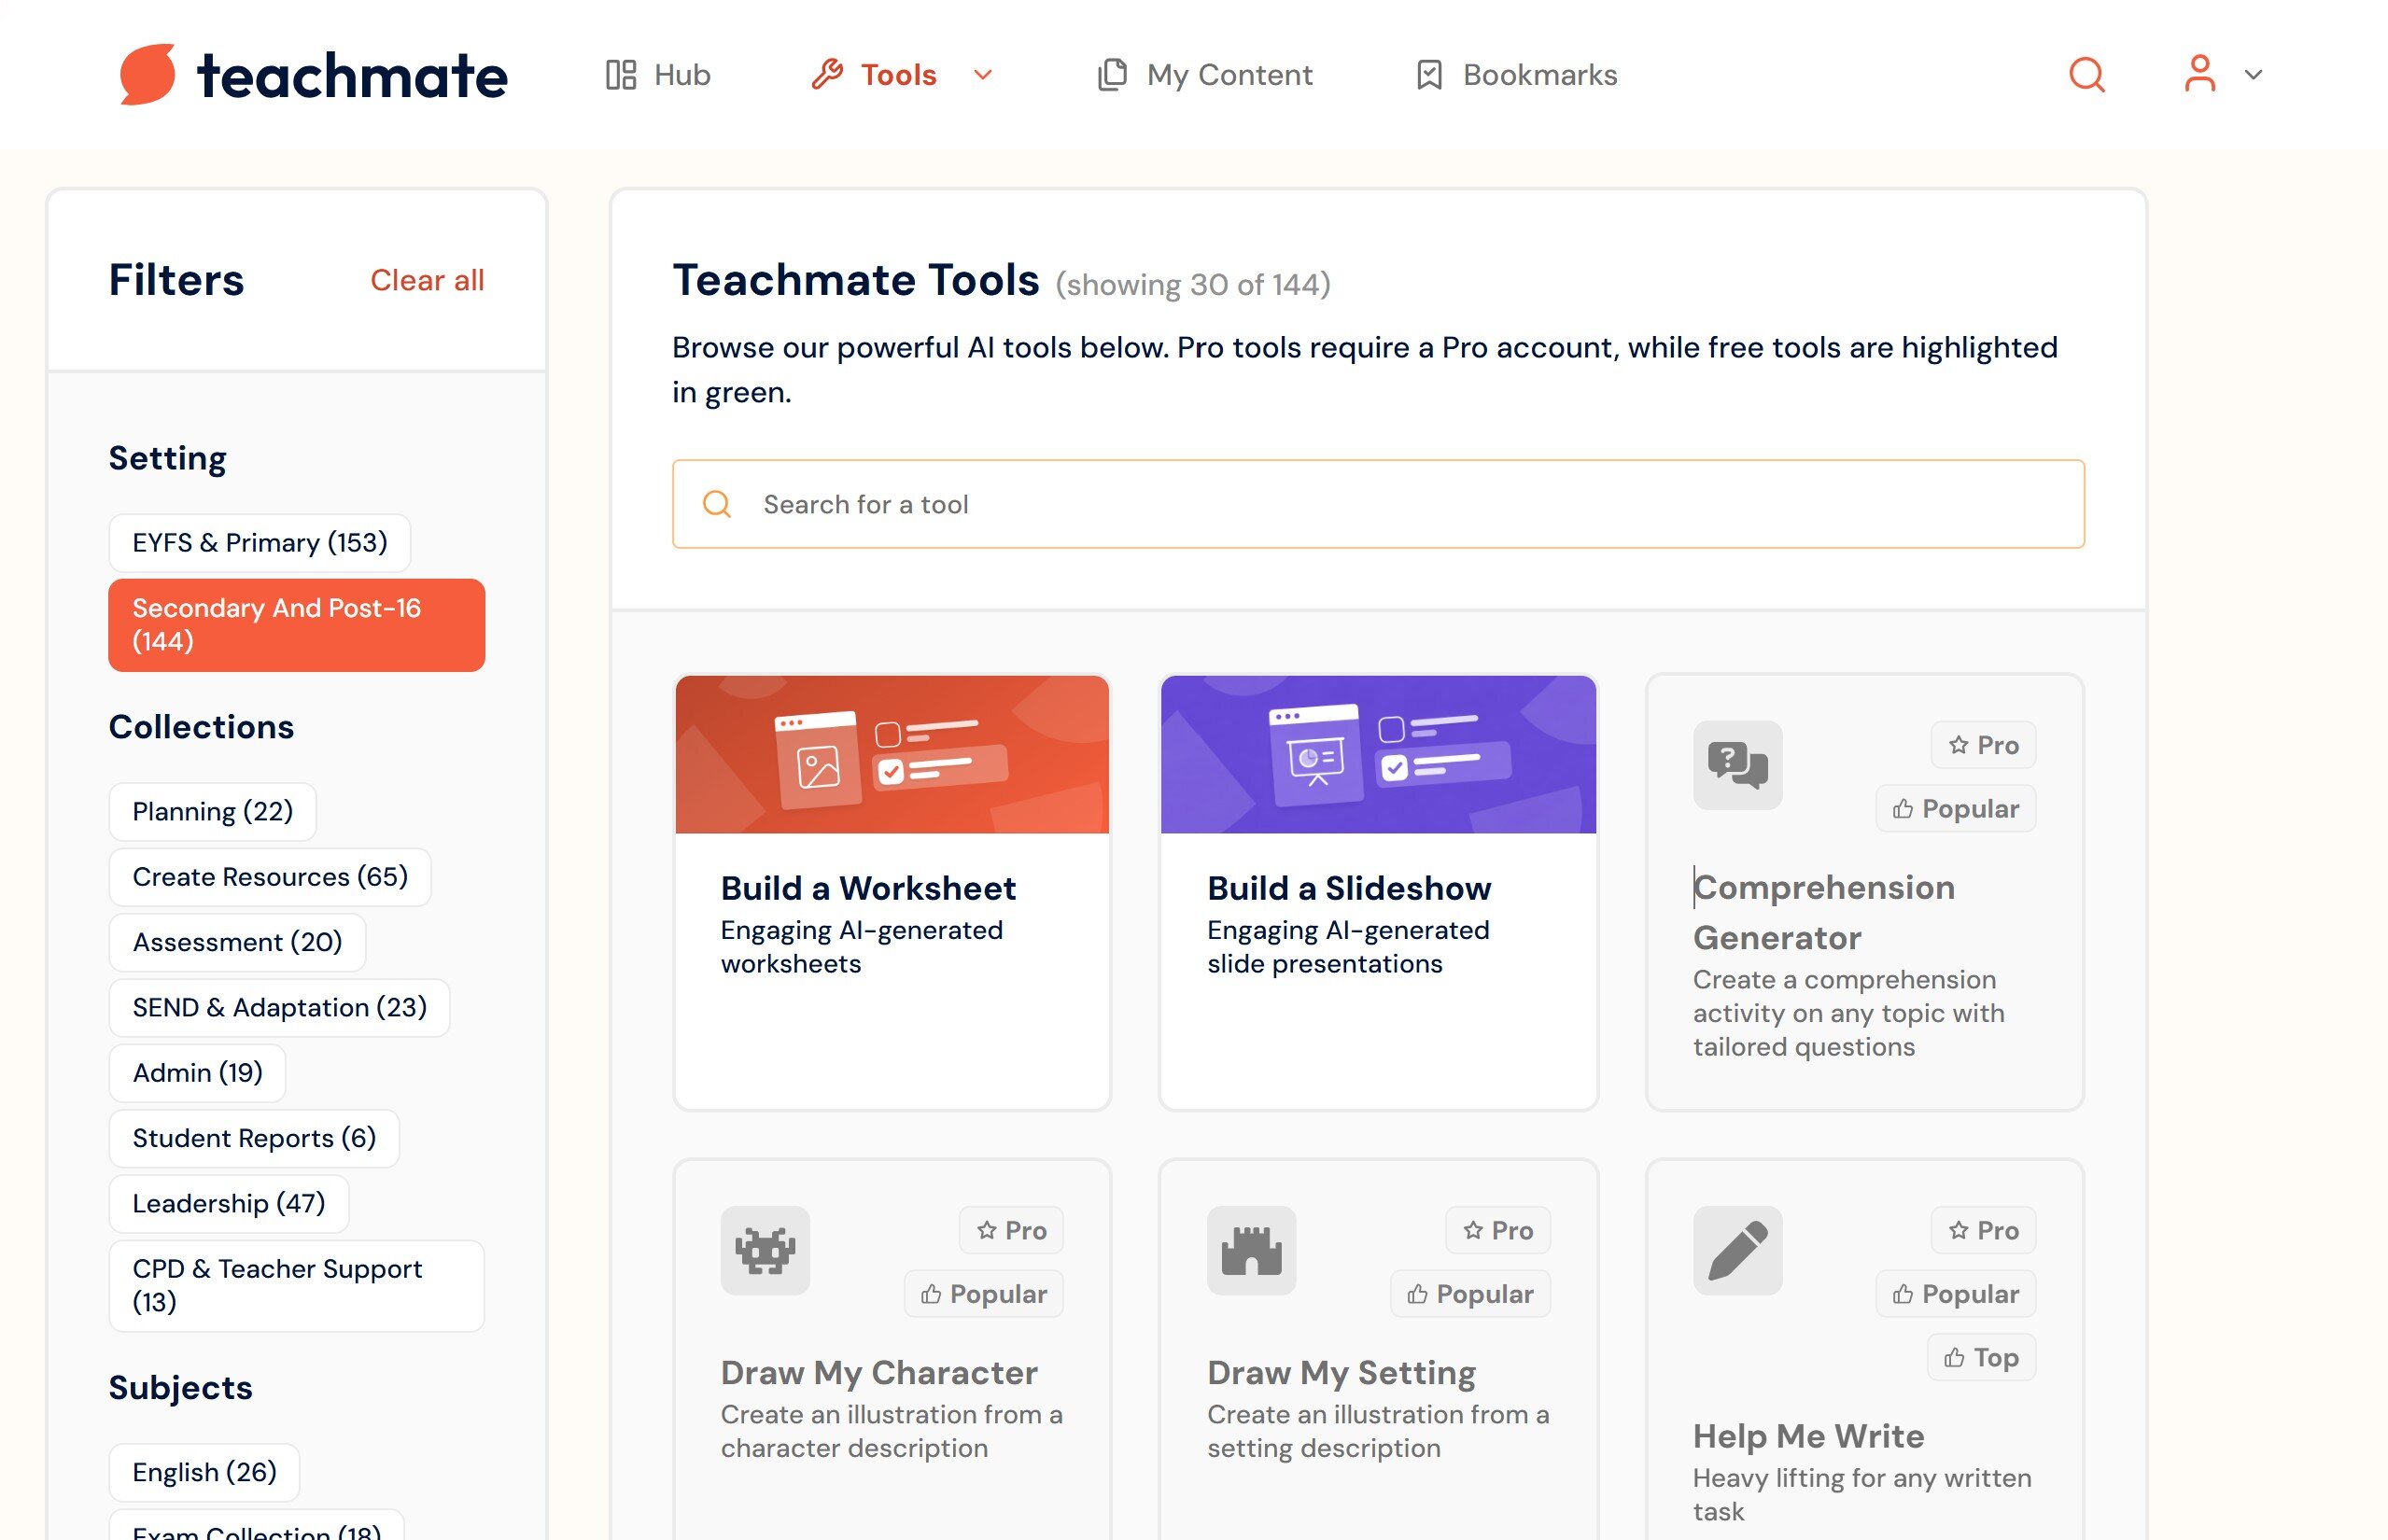Screen dimensions: 2388x1540
Task: Toggle the Assessment (20) filter
Action: 237,942
